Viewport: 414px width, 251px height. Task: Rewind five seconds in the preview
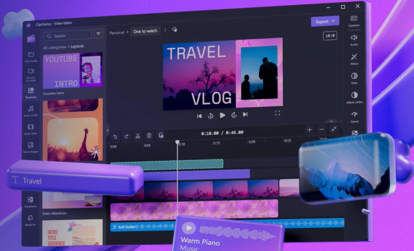[x=211, y=116]
